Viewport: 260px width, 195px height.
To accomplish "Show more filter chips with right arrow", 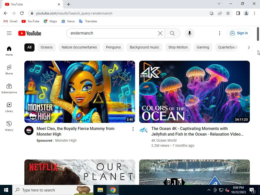I will click(249, 47).
